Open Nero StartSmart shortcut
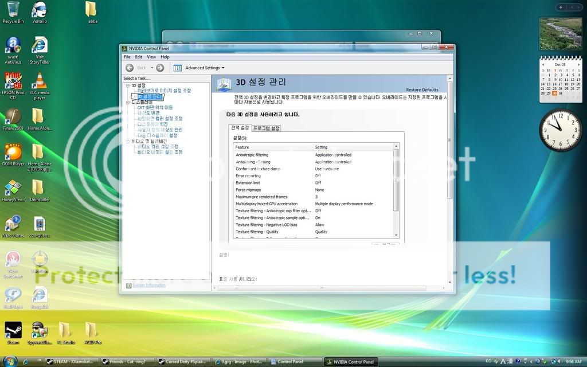 tap(13, 264)
